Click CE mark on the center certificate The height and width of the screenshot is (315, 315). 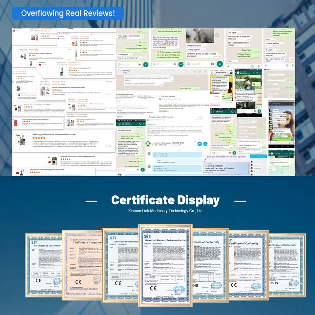153,288
